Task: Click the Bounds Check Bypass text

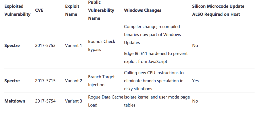Action: click(102, 46)
